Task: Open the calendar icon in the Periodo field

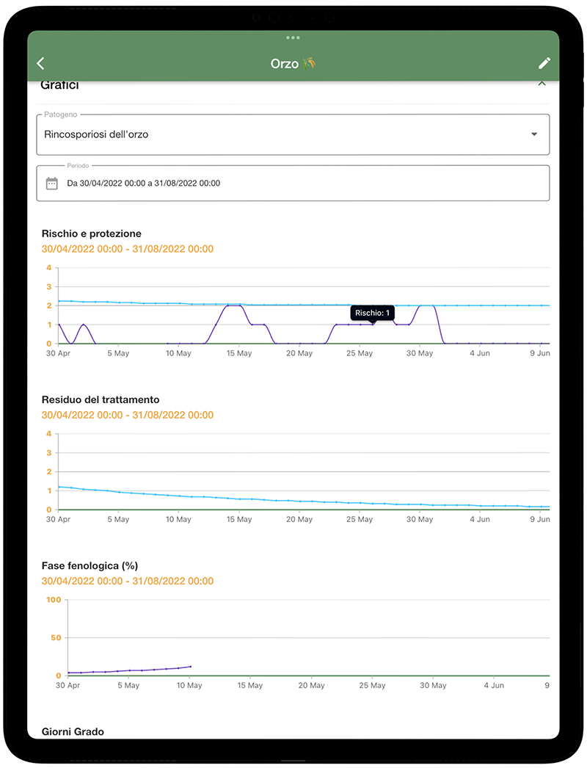Action: tap(51, 182)
